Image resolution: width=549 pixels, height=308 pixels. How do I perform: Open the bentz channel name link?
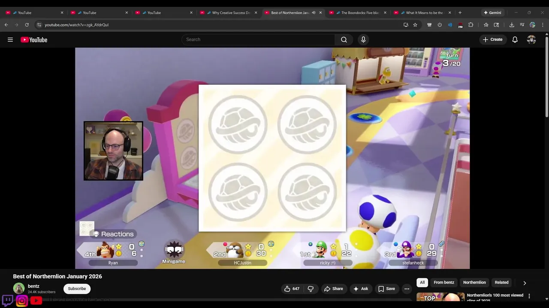34,286
